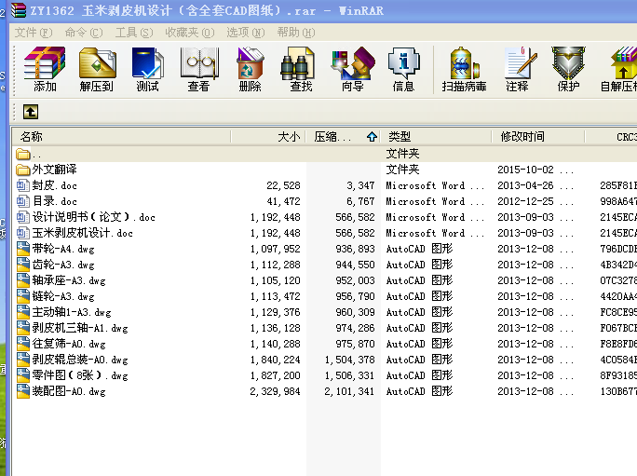Click the 保护 (Protect) toolbar icon
Image resolution: width=637 pixels, height=476 pixels.
pyautogui.click(x=568, y=69)
